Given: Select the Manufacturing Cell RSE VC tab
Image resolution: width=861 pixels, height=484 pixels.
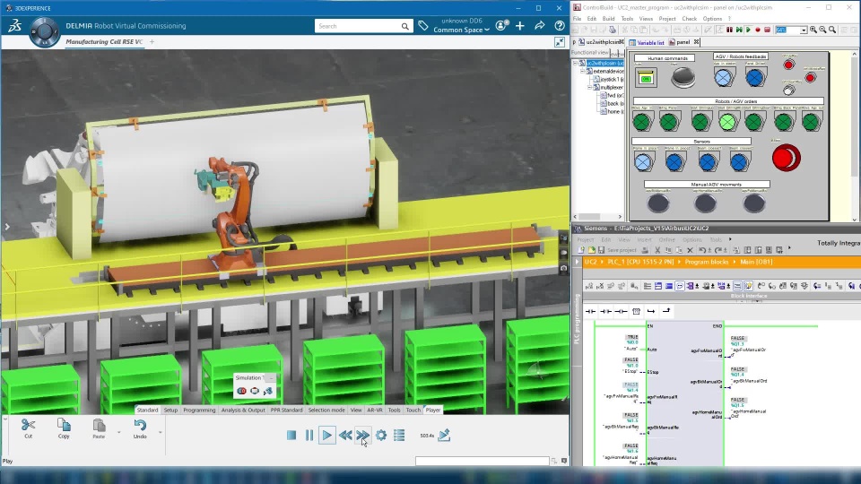Looking at the screenshot, I should tap(104, 42).
